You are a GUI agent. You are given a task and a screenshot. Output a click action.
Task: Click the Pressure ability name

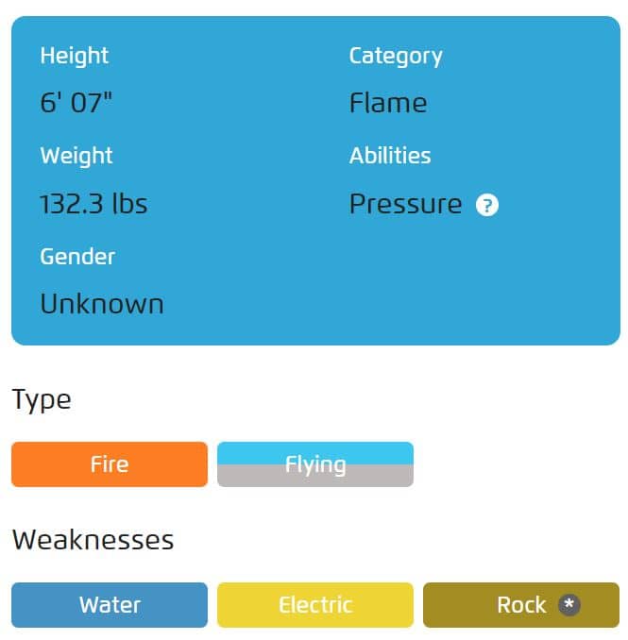coord(405,204)
